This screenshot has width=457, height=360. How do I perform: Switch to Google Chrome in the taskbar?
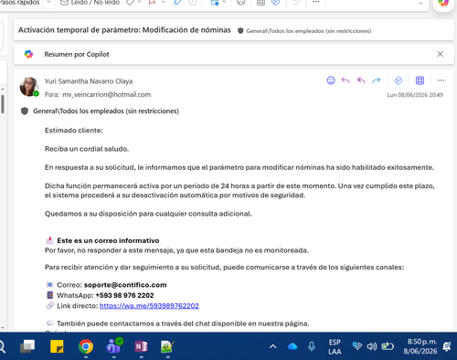86,346
